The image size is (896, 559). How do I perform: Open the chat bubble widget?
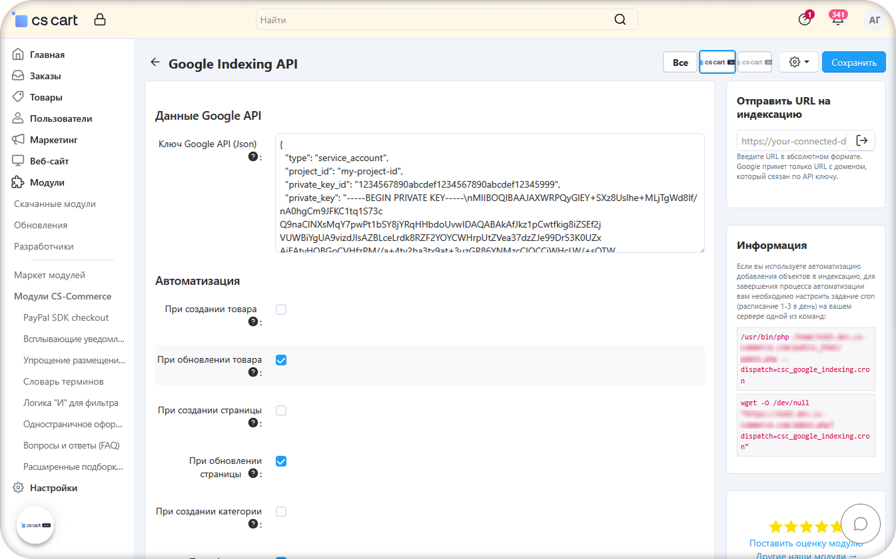coord(860,523)
